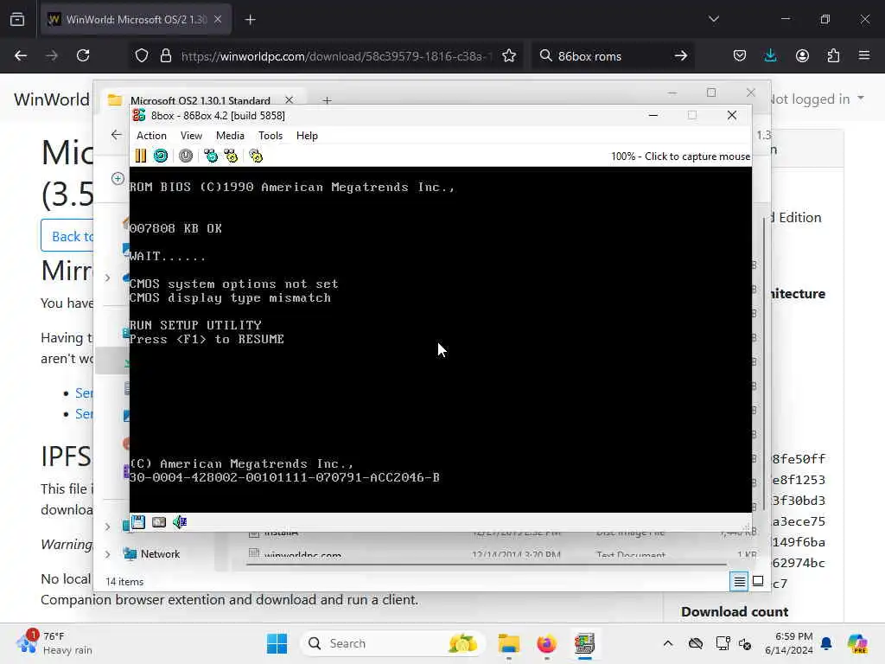
Task: List all tabs dropdown arrow
Action: pos(714,19)
